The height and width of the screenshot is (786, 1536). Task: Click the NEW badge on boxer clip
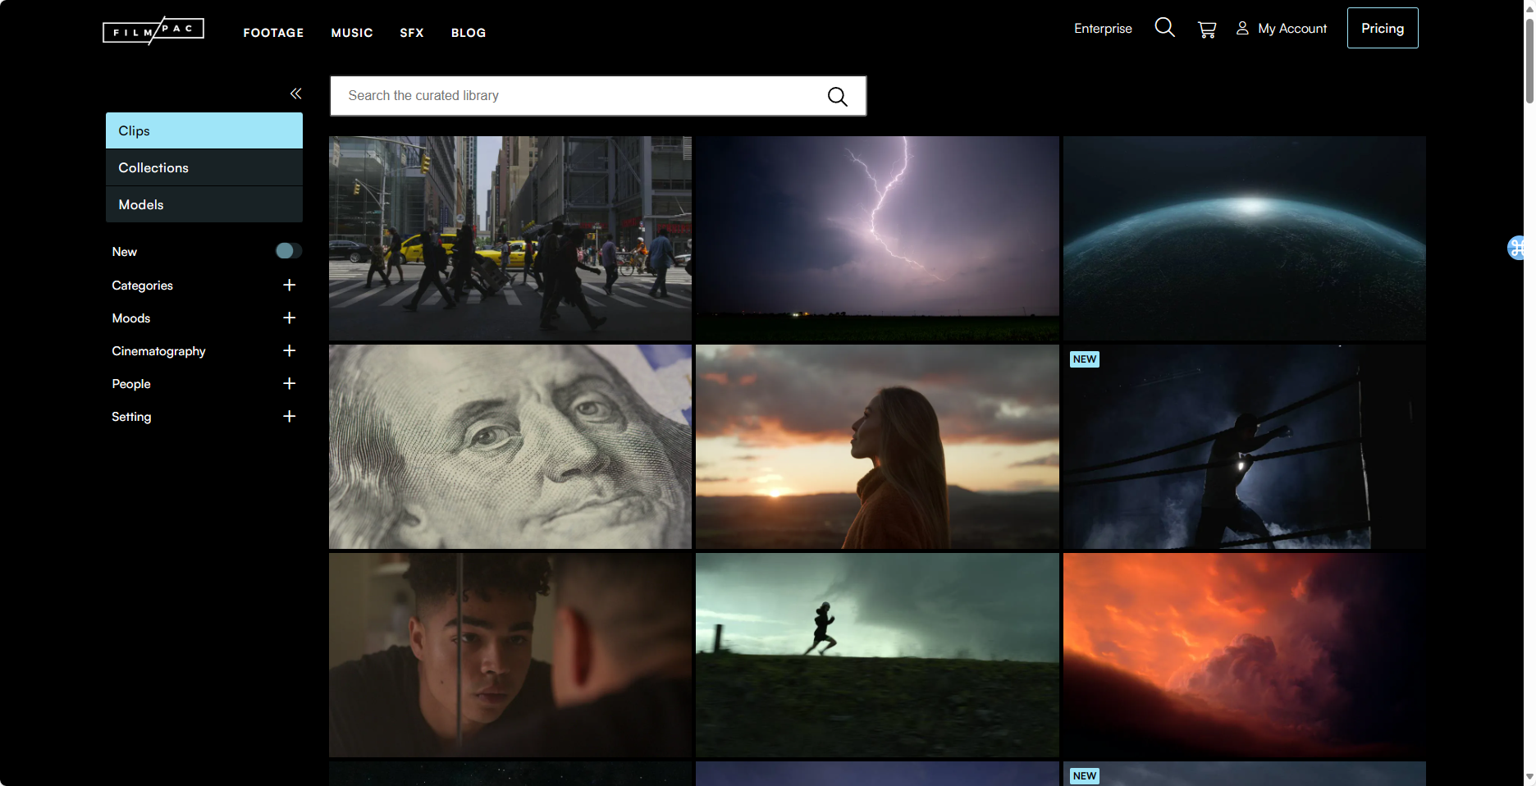pos(1084,359)
